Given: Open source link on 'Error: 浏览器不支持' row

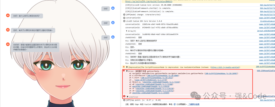Looking at the screenshot, I should (266, 71).
